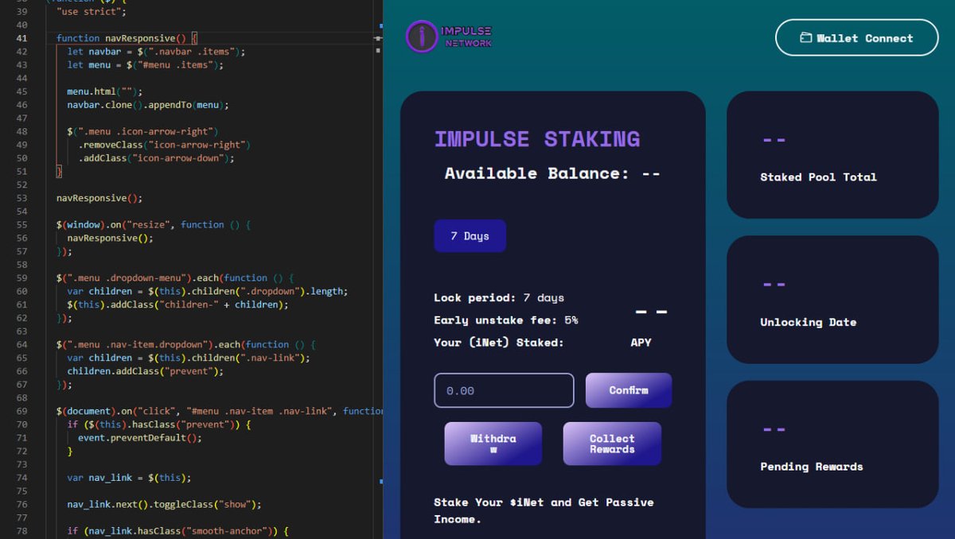Click the var nav_link = $(this); line
The image size is (955, 539).
tap(129, 478)
